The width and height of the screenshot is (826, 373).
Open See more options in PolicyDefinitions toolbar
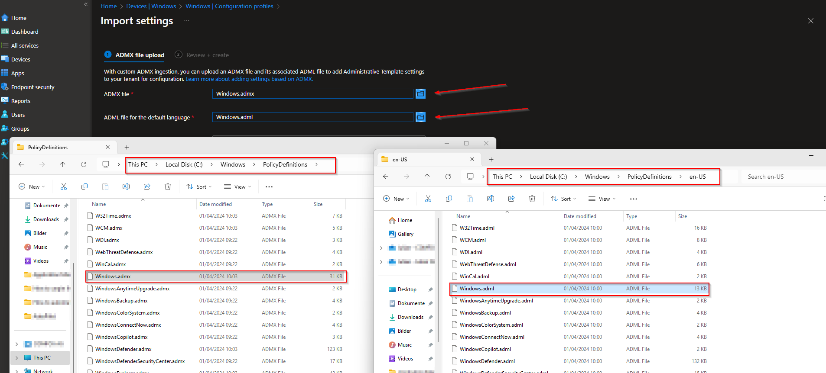tap(269, 187)
